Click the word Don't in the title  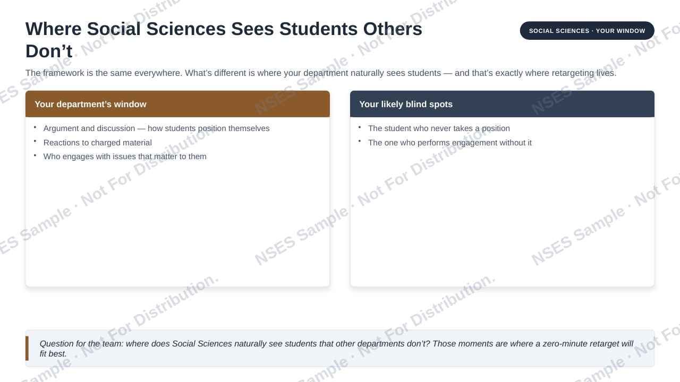point(49,51)
